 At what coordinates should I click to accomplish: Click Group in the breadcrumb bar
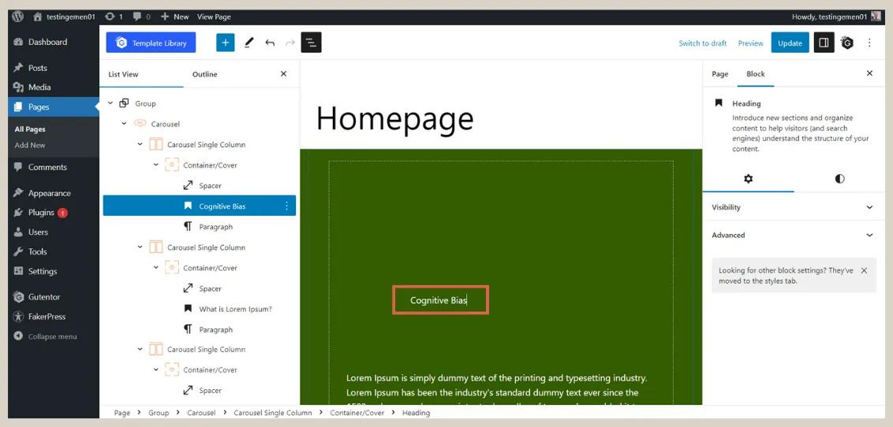pos(159,413)
